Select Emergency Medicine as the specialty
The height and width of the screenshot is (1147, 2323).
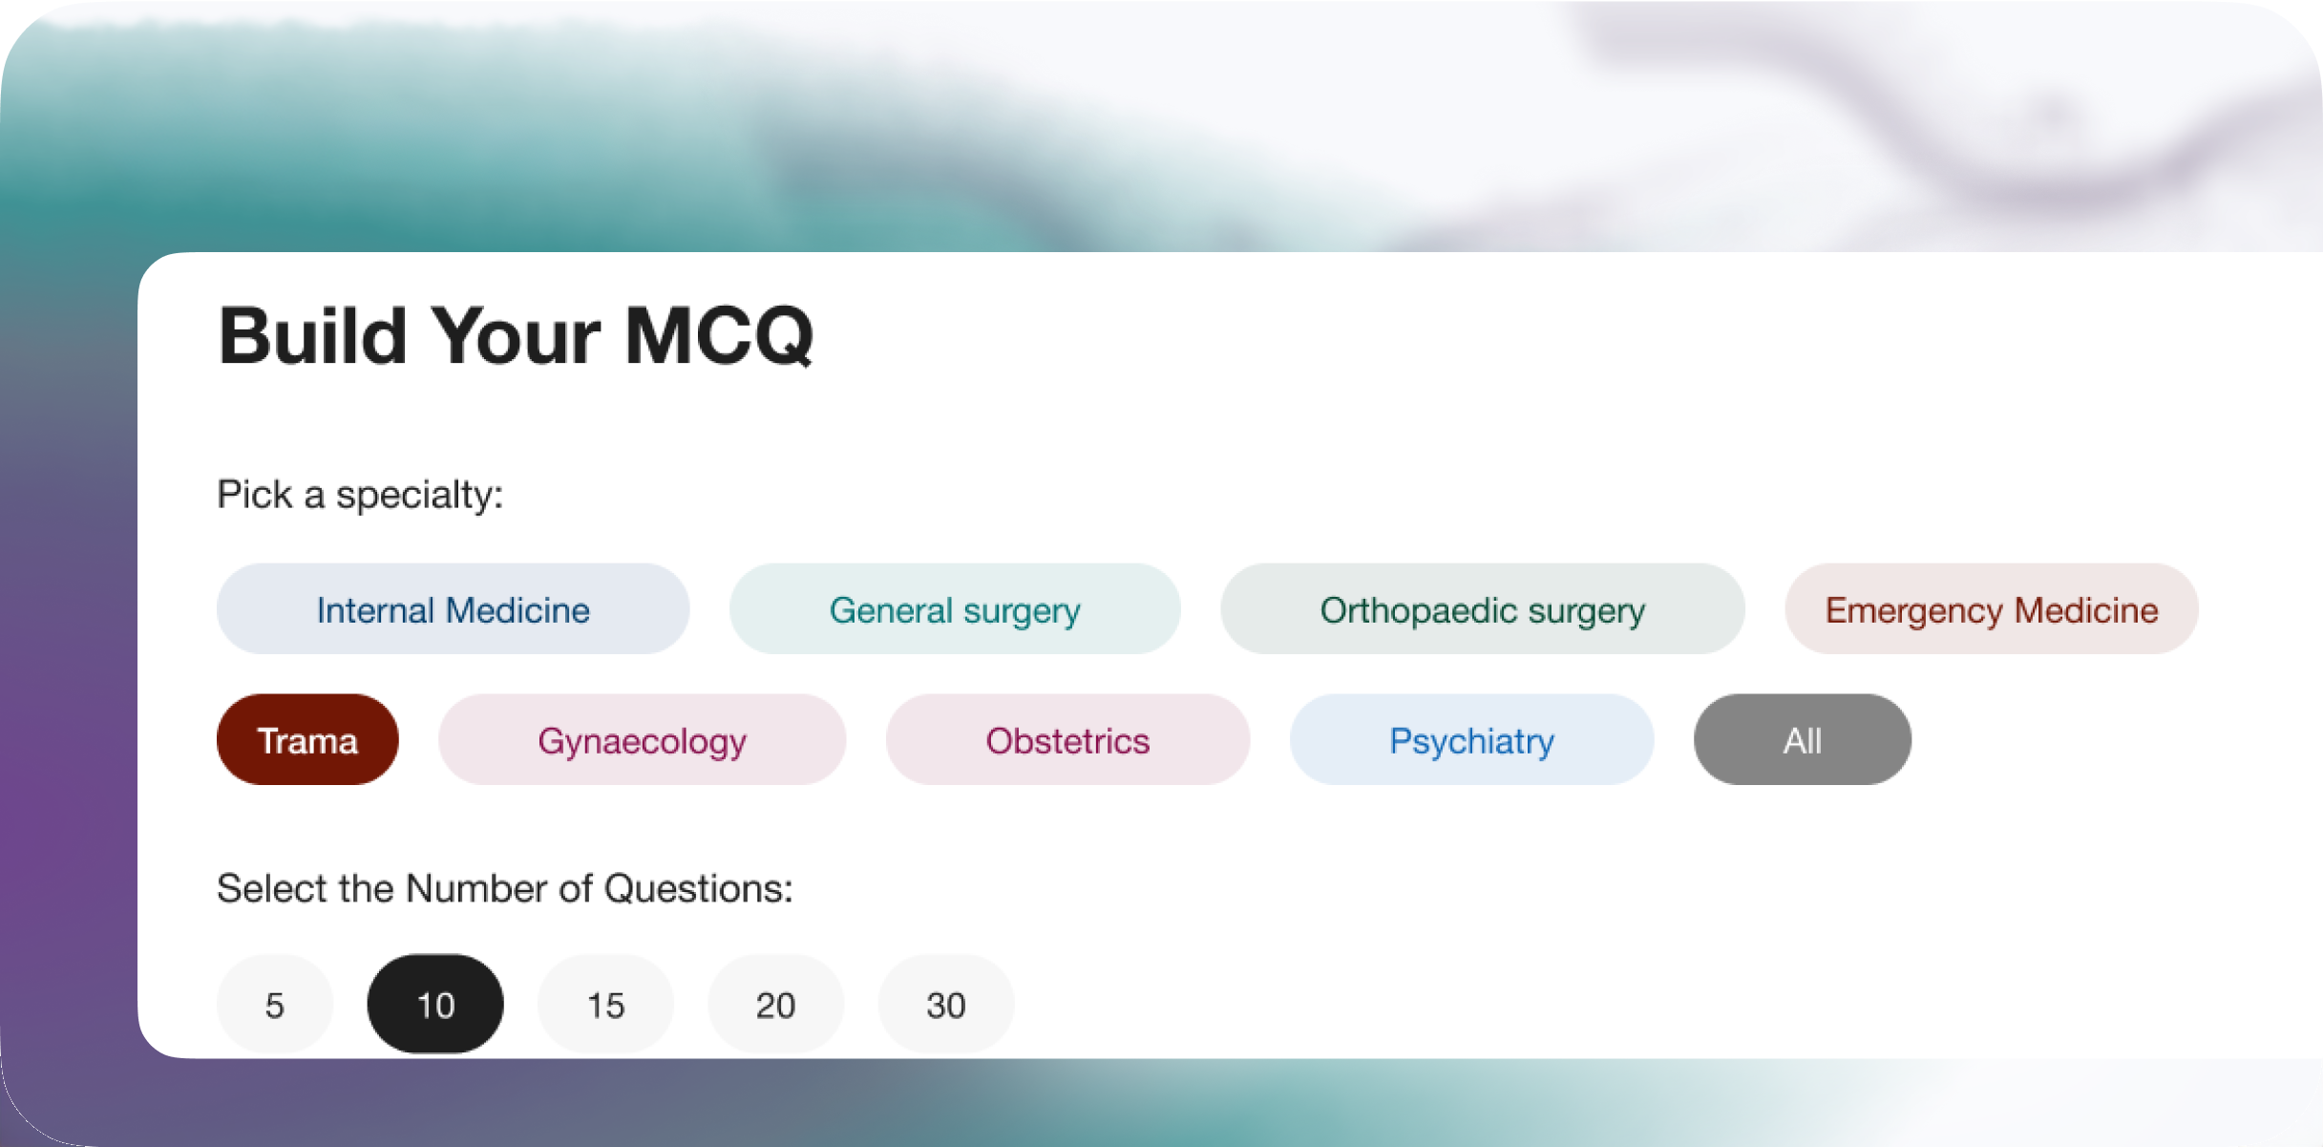1991,609
